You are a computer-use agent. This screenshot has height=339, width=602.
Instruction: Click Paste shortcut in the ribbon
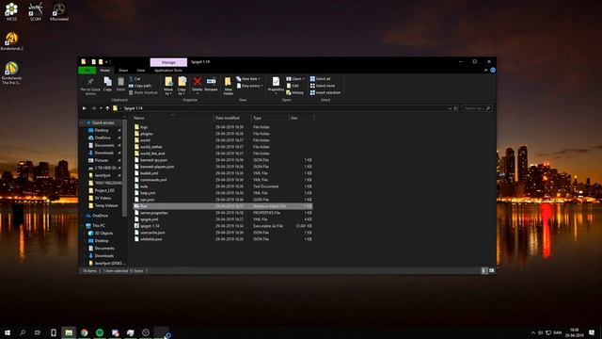143,92
